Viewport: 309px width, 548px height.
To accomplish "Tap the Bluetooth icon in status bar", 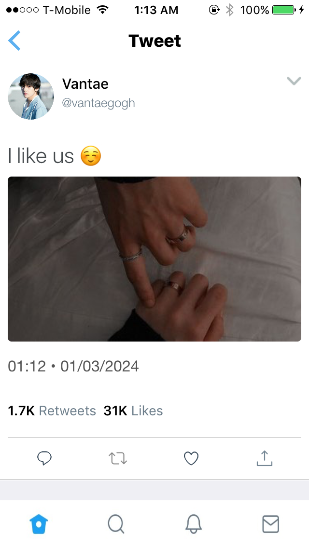I will click(229, 10).
